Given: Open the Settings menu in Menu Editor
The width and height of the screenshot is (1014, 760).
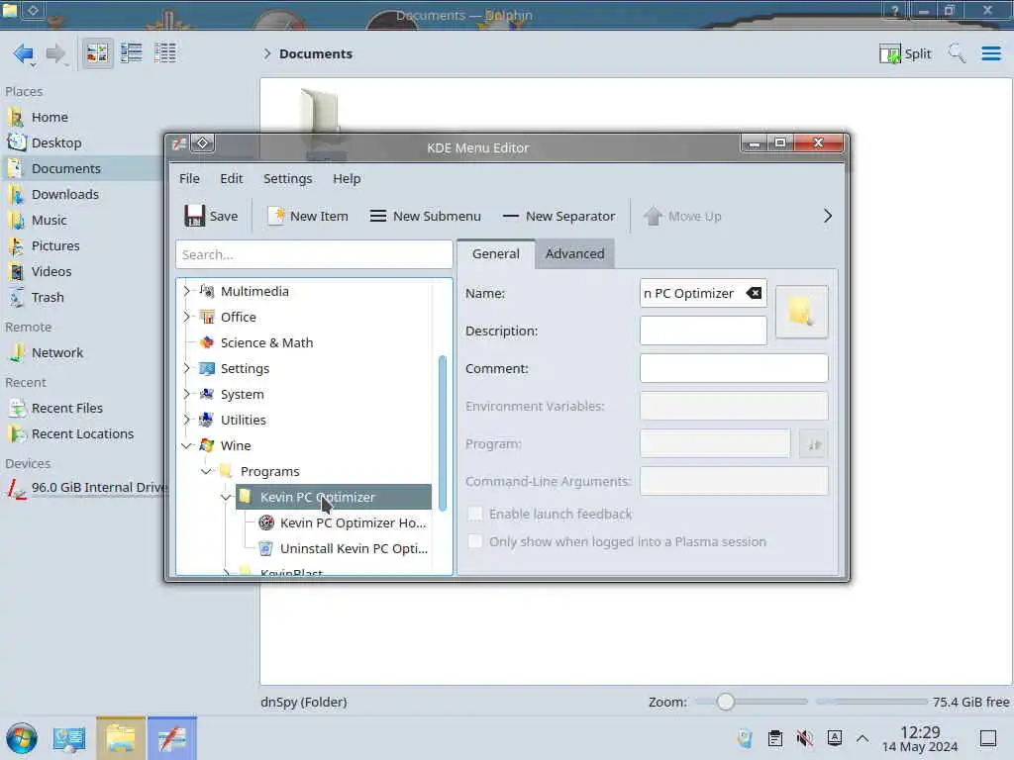Looking at the screenshot, I should (x=288, y=178).
